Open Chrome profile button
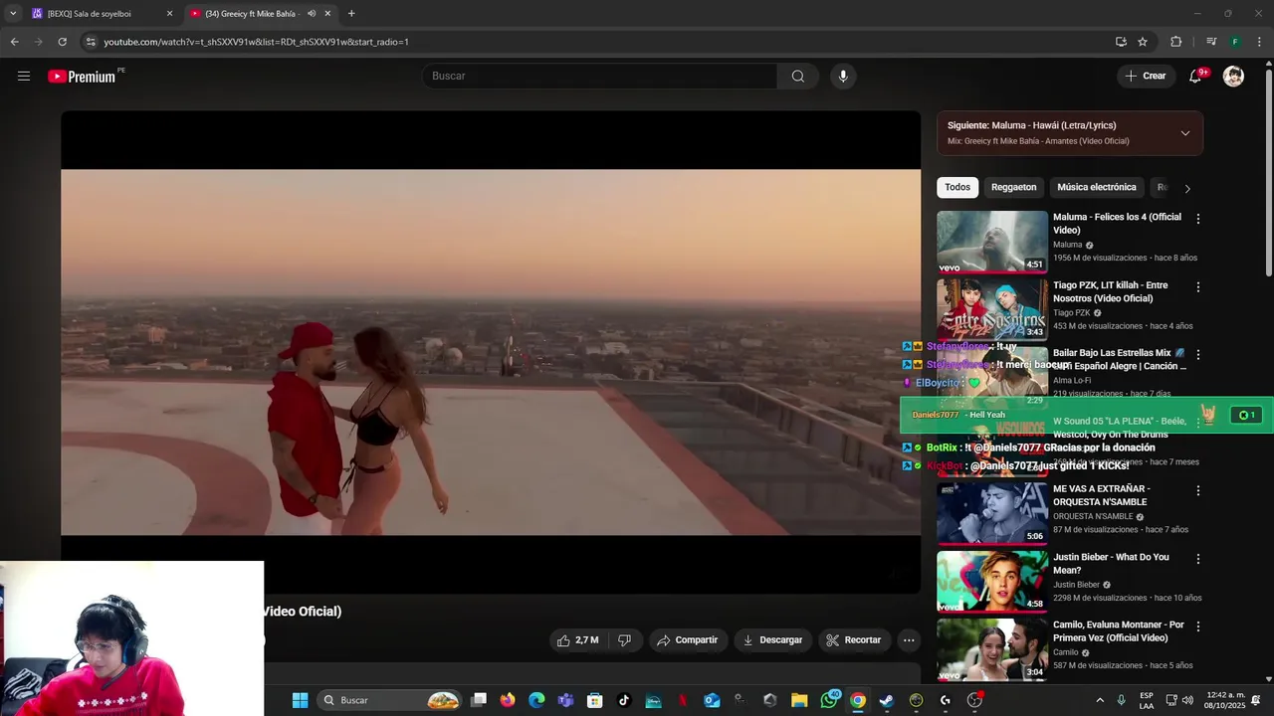Viewport: 1274px width, 716px height. 1235,42
